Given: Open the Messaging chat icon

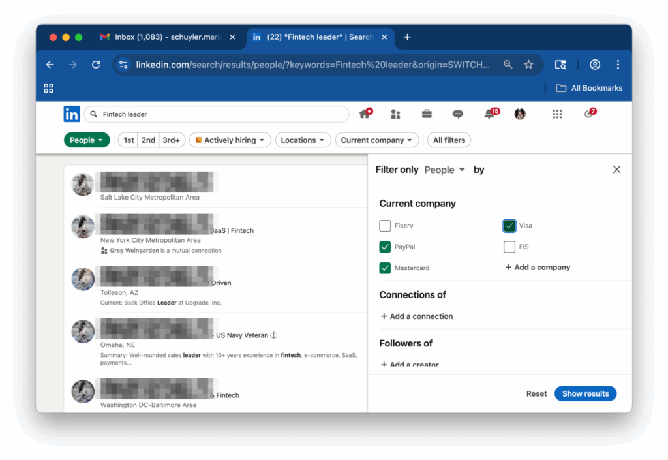Looking at the screenshot, I should pos(458,114).
